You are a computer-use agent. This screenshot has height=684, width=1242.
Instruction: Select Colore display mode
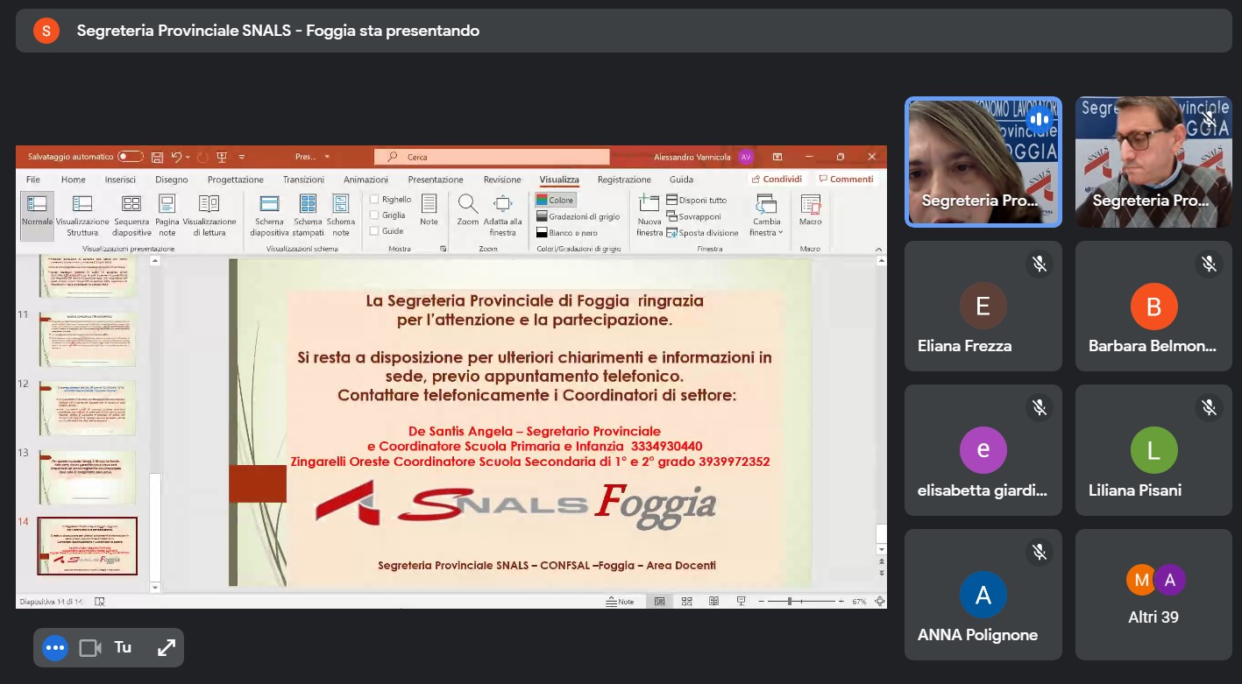pos(556,200)
